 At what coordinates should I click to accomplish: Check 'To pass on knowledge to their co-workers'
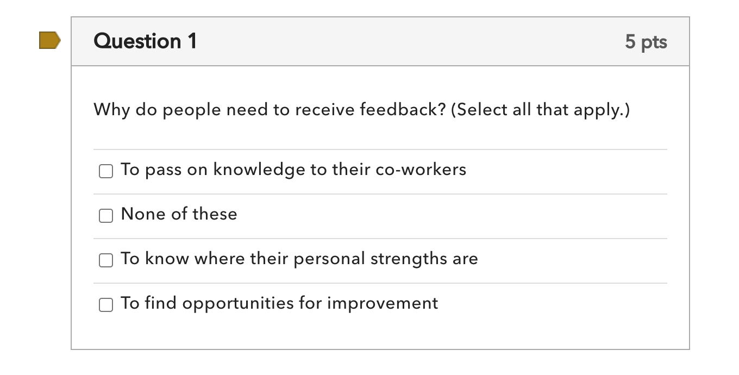105,171
